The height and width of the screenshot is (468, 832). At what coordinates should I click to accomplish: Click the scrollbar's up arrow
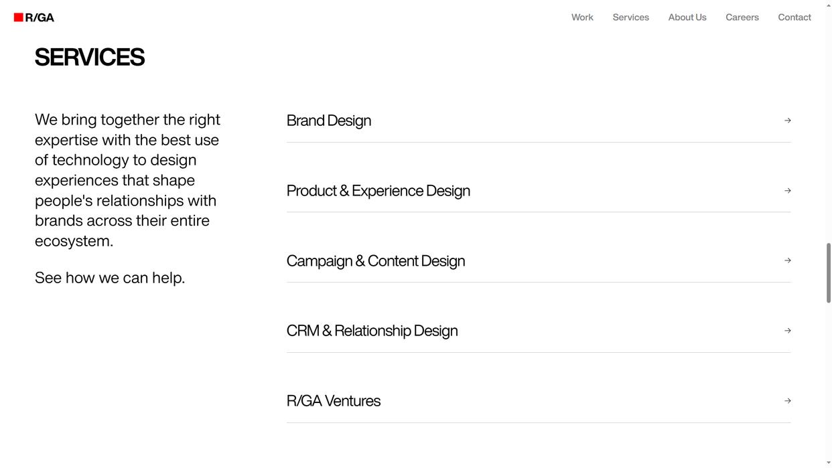click(x=829, y=5)
